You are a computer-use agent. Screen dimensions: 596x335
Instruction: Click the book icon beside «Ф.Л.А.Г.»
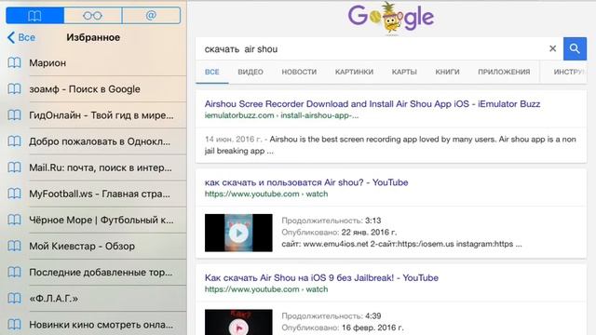click(15, 299)
